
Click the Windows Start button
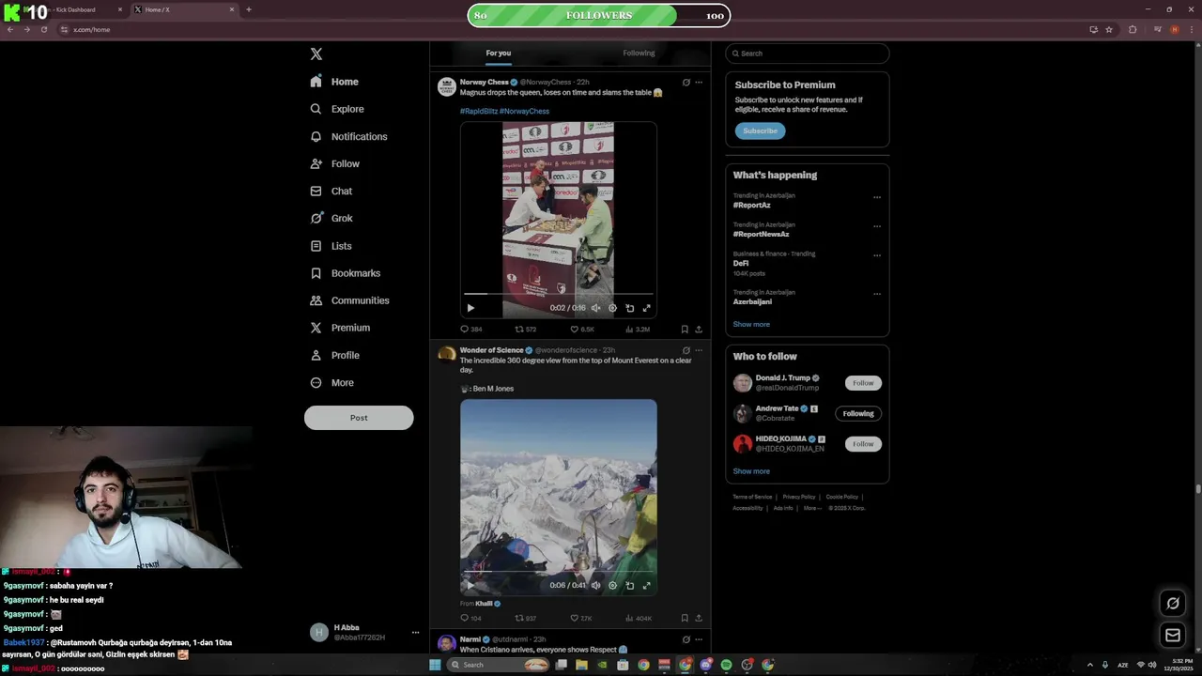[x=435, y=665]
